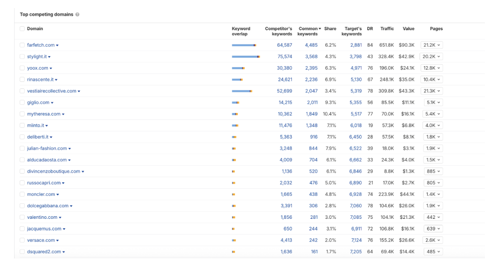This screenshot has height=267, width=496.
Task: Click the 5,517 target's keywords value for mytheresa.com
Action: 355,114
